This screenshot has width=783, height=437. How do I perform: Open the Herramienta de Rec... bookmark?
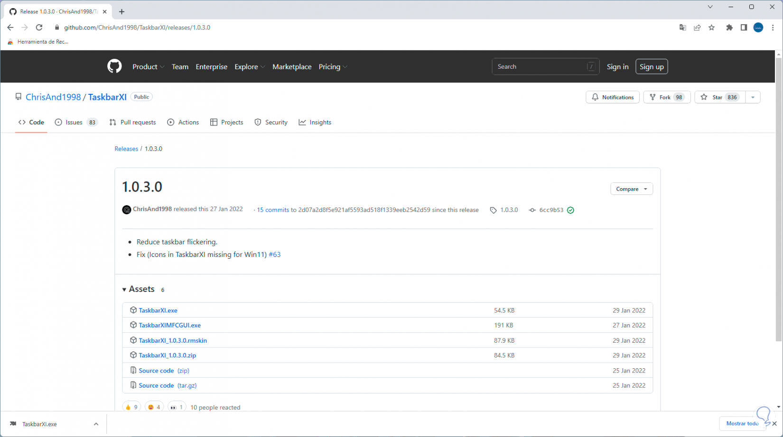click(x=38, y=42)
